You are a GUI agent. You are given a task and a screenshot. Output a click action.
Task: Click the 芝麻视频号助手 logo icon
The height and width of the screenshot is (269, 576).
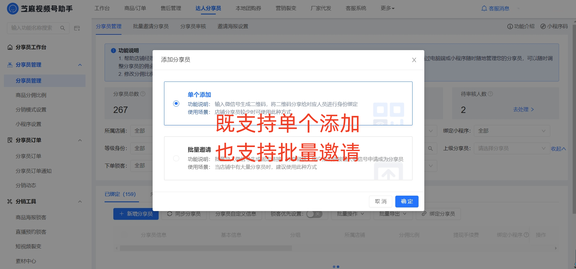(x=13, y=8)
